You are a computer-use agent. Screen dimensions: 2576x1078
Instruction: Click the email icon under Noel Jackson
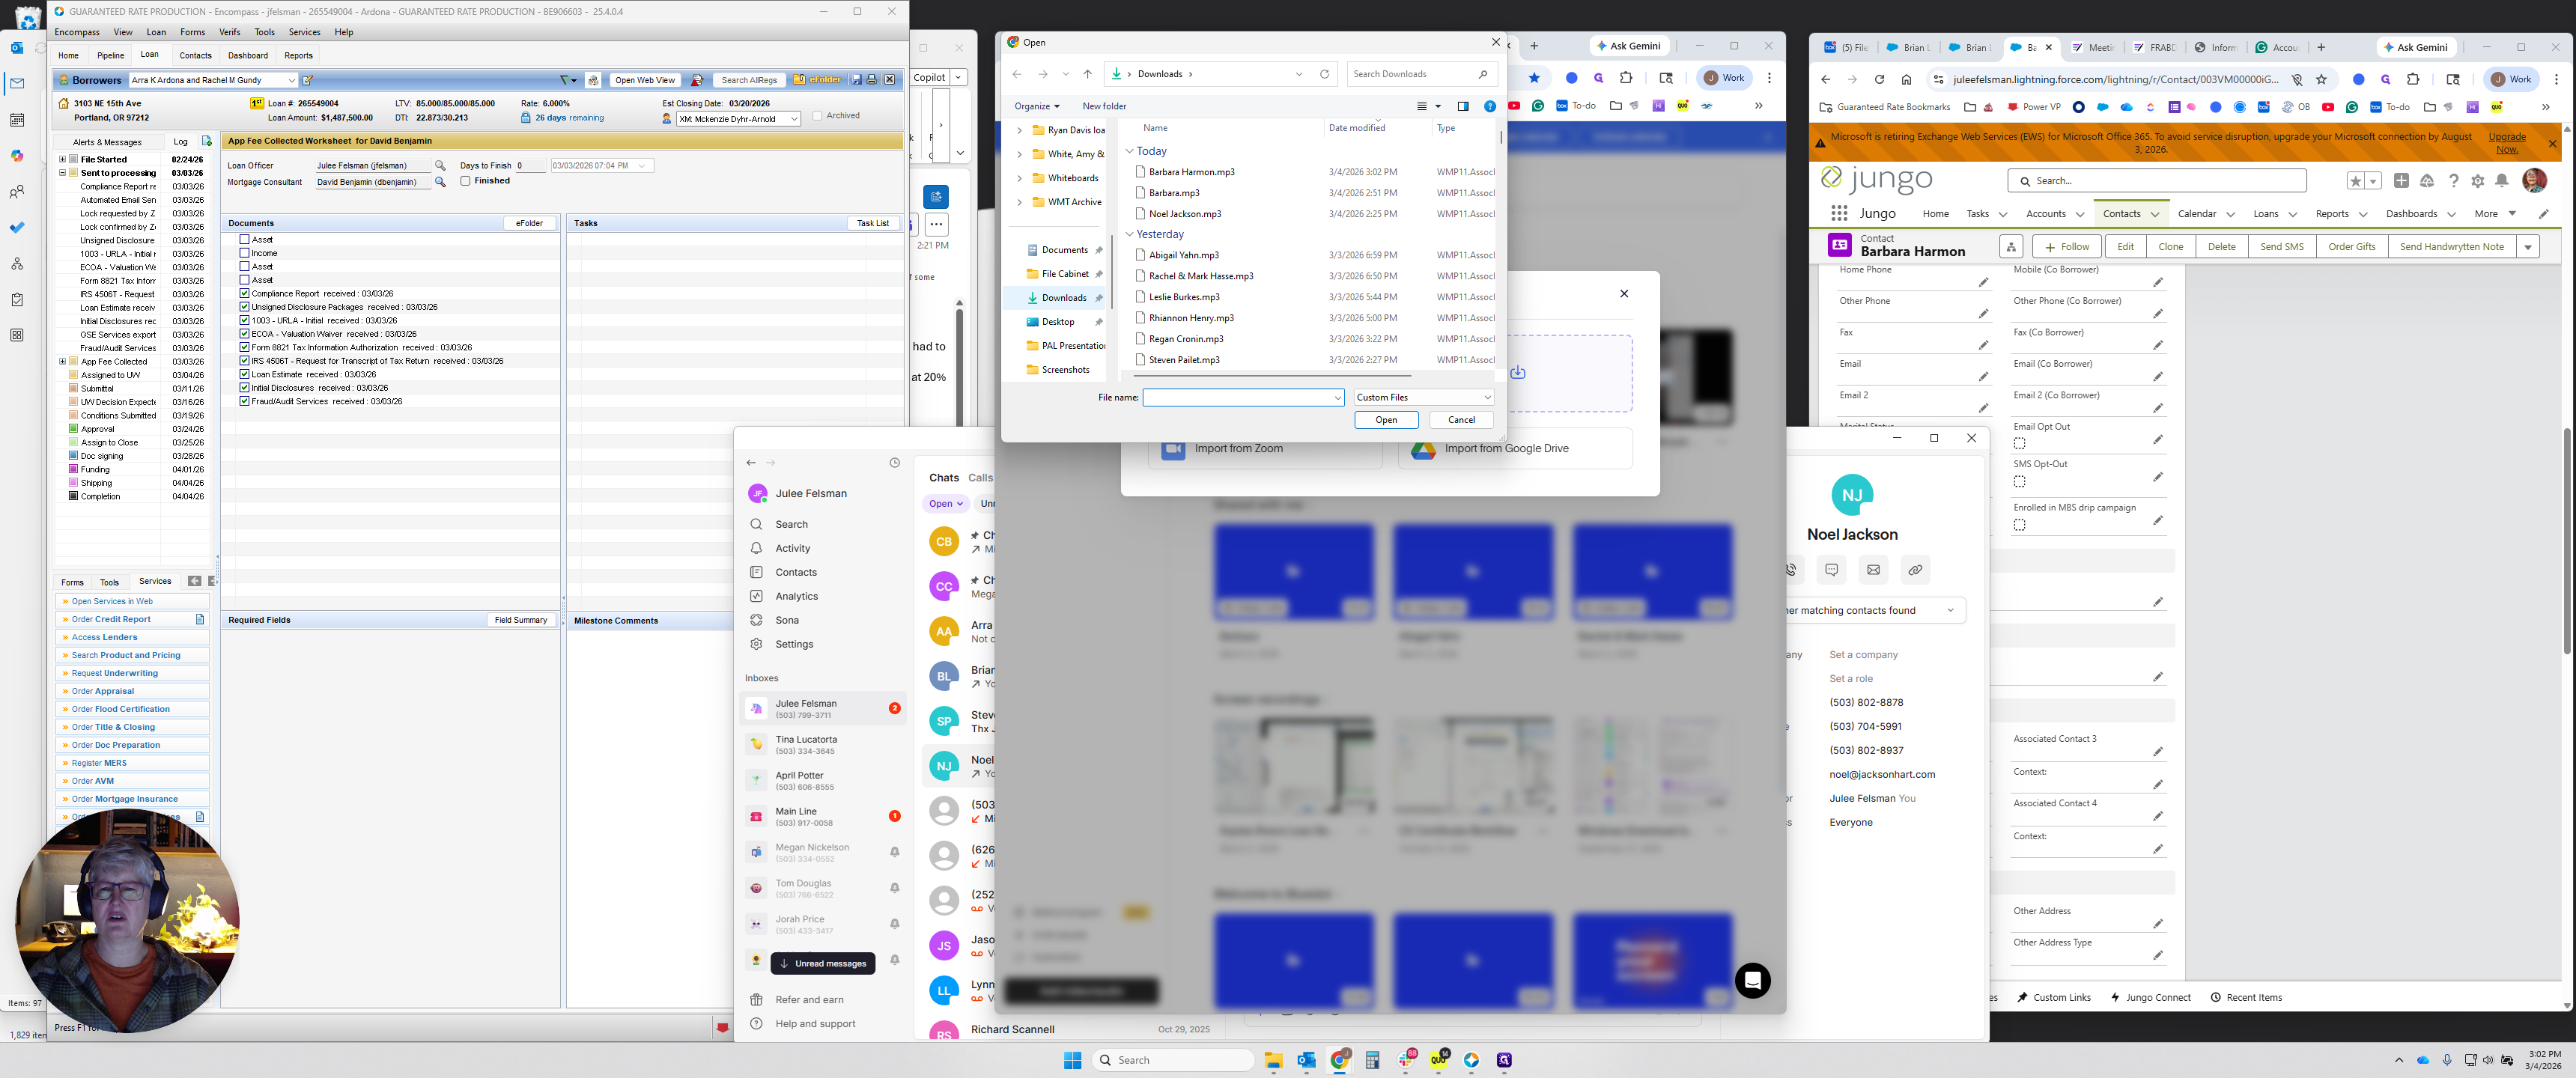(1873, 570)
